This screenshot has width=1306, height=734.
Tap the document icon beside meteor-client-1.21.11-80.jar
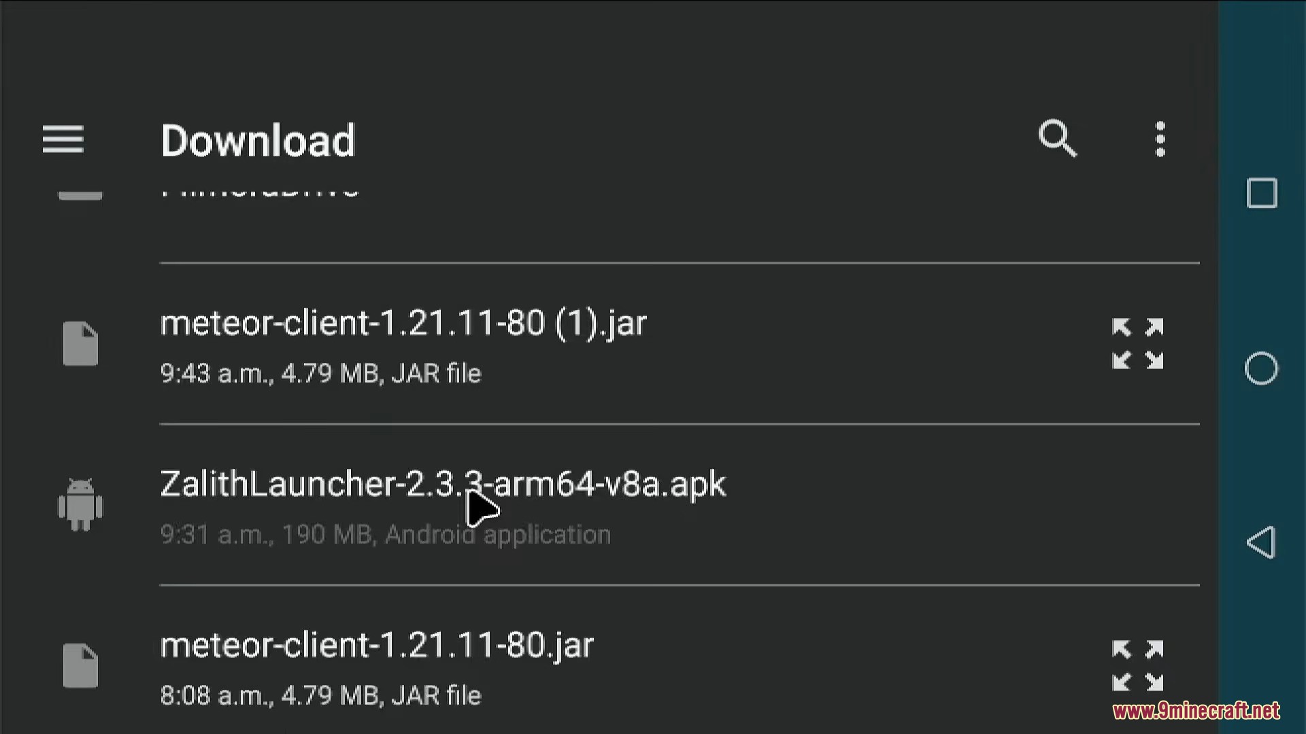pos(80,666)
